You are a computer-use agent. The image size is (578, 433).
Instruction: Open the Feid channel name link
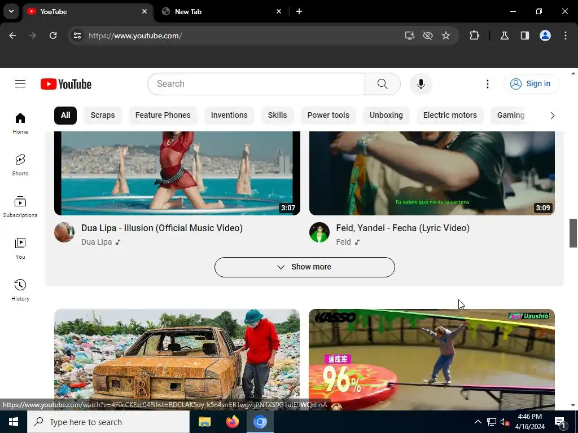click(x=343, y=242)
